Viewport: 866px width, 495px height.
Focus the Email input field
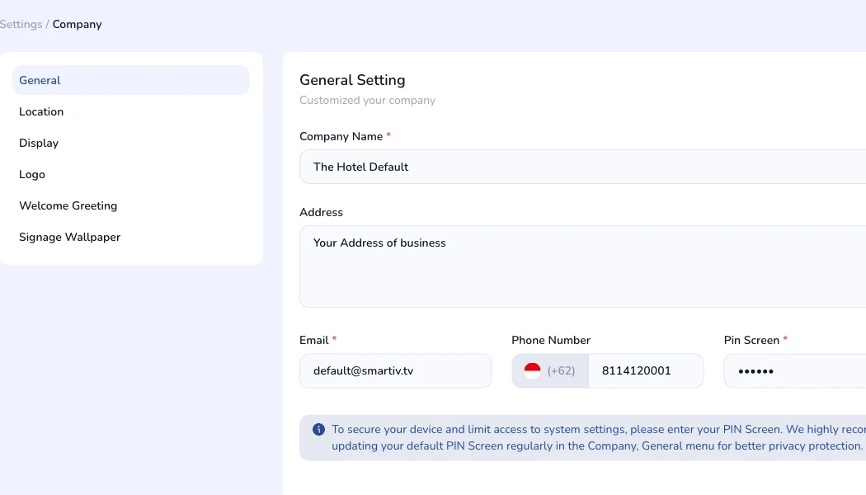click(x=395, y=370)
